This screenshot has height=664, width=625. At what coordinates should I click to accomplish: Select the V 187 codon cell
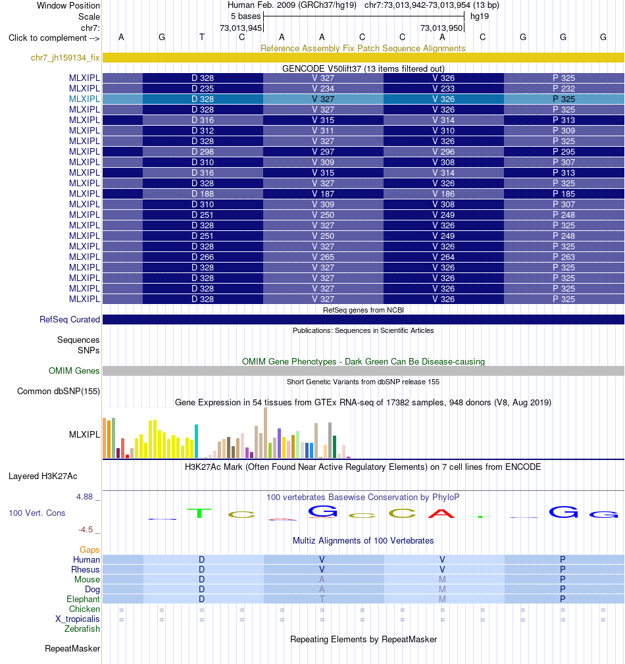323,193
